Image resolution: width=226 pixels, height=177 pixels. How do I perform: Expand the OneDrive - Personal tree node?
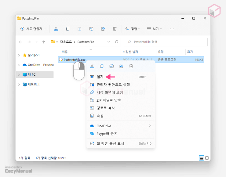[x=19, y=65]
